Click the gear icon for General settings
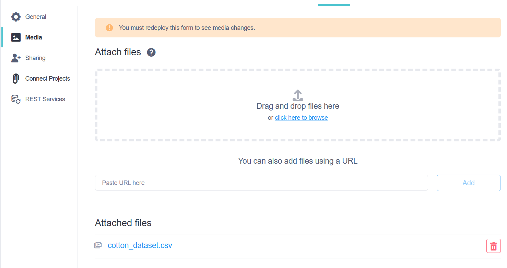The width and height of the screenshot is (507, 268). pyautogui.click(x=16, y=17)
